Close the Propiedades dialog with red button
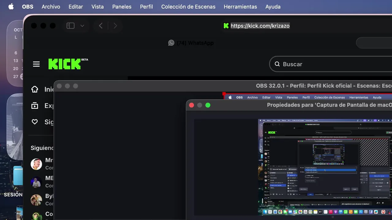The width and height of the screenshot is (392, 220). [x=192, y=105]
